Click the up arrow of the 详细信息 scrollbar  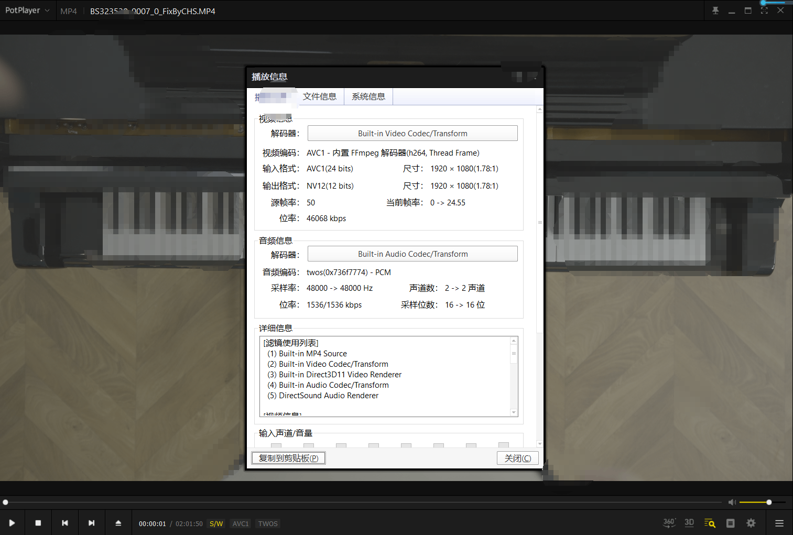click(514, 341)
